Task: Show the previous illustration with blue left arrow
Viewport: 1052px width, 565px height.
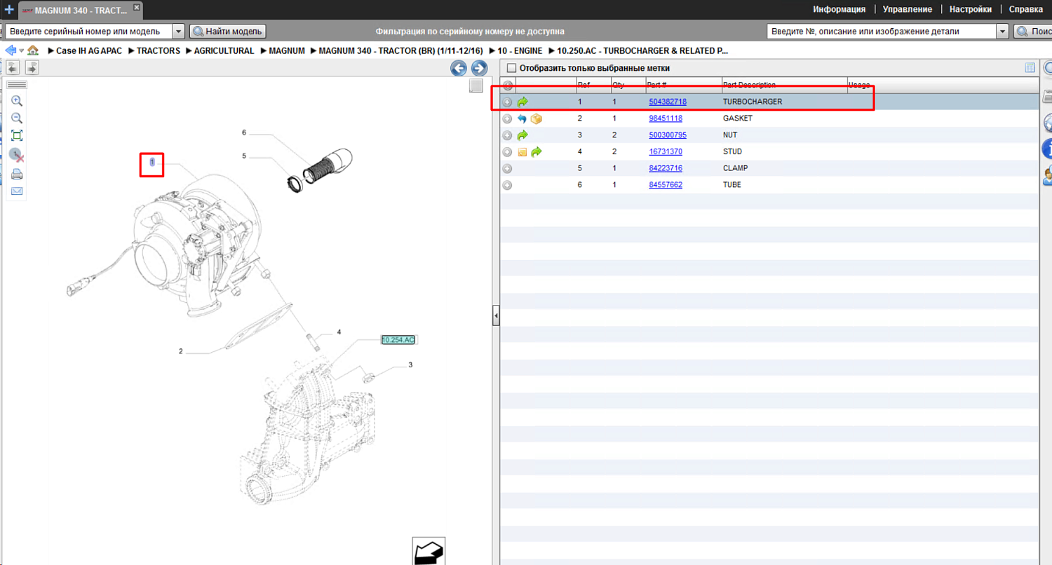Action: (x=459, y=68)
